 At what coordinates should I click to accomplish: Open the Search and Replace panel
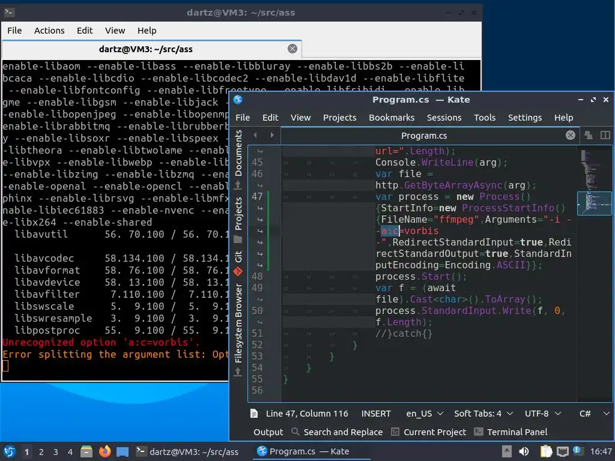337,432
